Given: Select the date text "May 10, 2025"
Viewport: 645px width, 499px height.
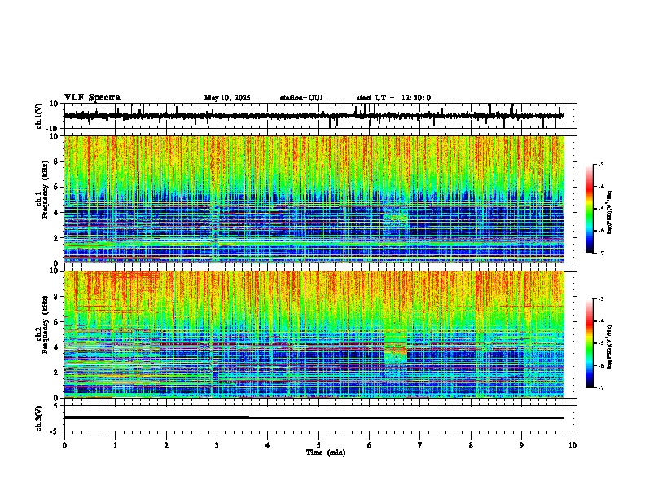Looking at the screenshot, I should tap(227, 98).
